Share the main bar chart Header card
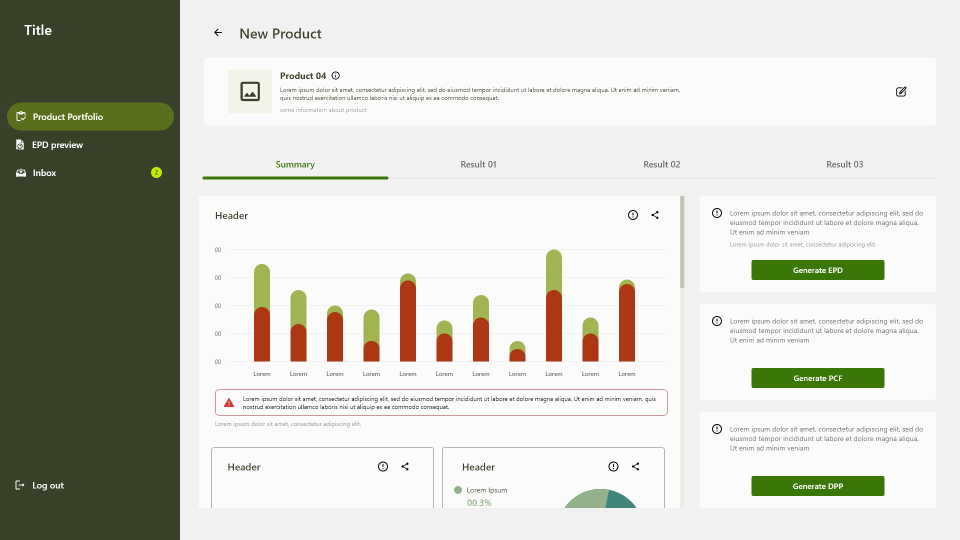The width and height of the screenshot is (960, 540). (x=655, y=215)
